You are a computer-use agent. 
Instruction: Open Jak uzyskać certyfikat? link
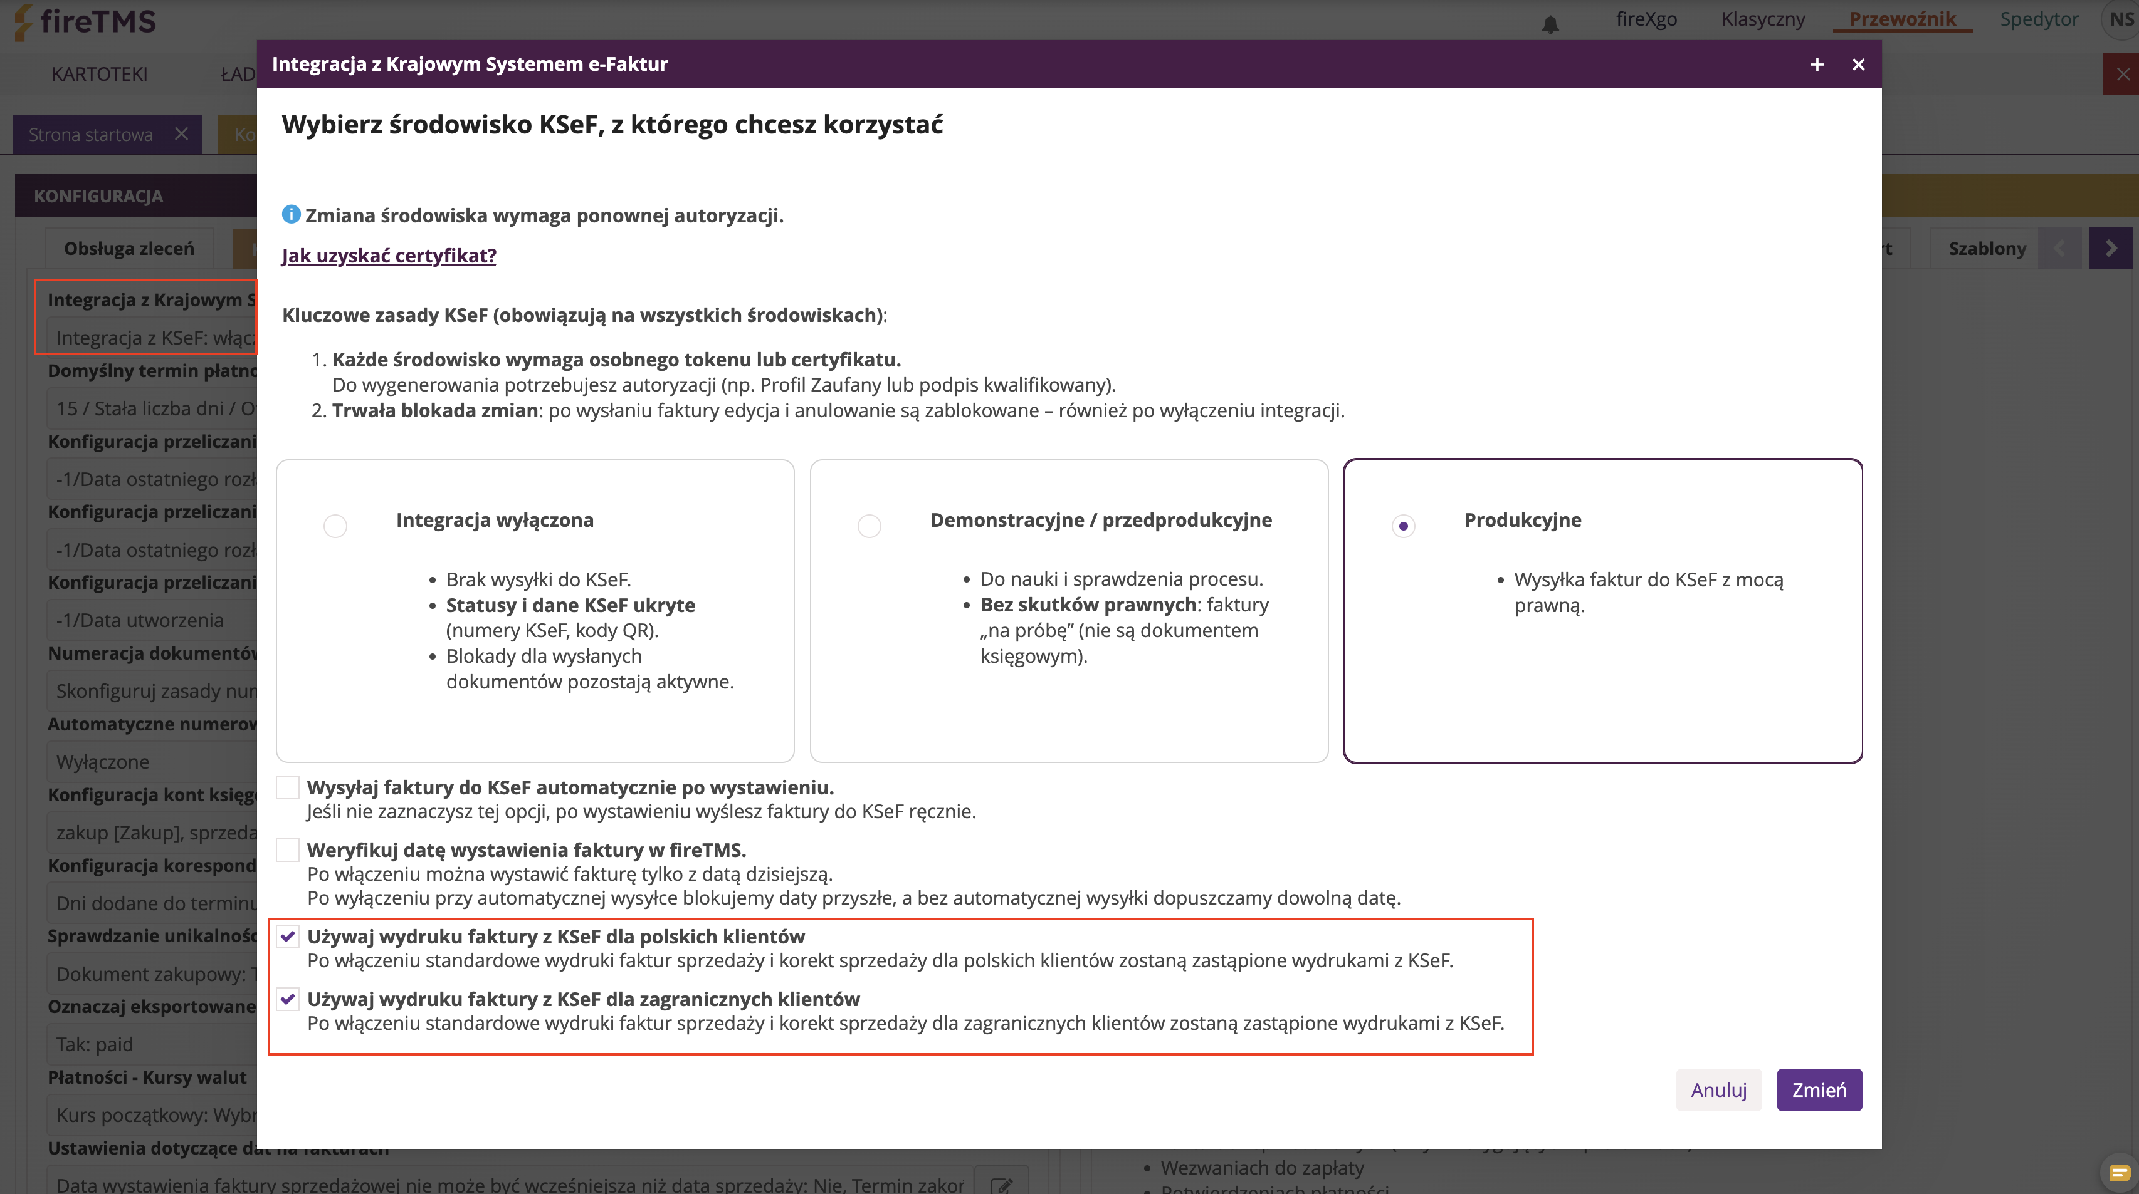[389, 255]
